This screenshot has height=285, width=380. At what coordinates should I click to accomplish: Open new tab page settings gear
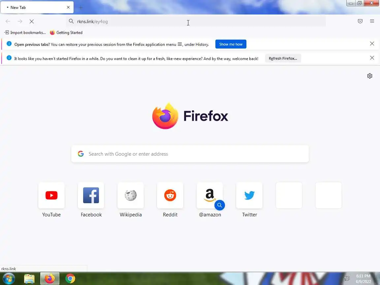point(369,76)
